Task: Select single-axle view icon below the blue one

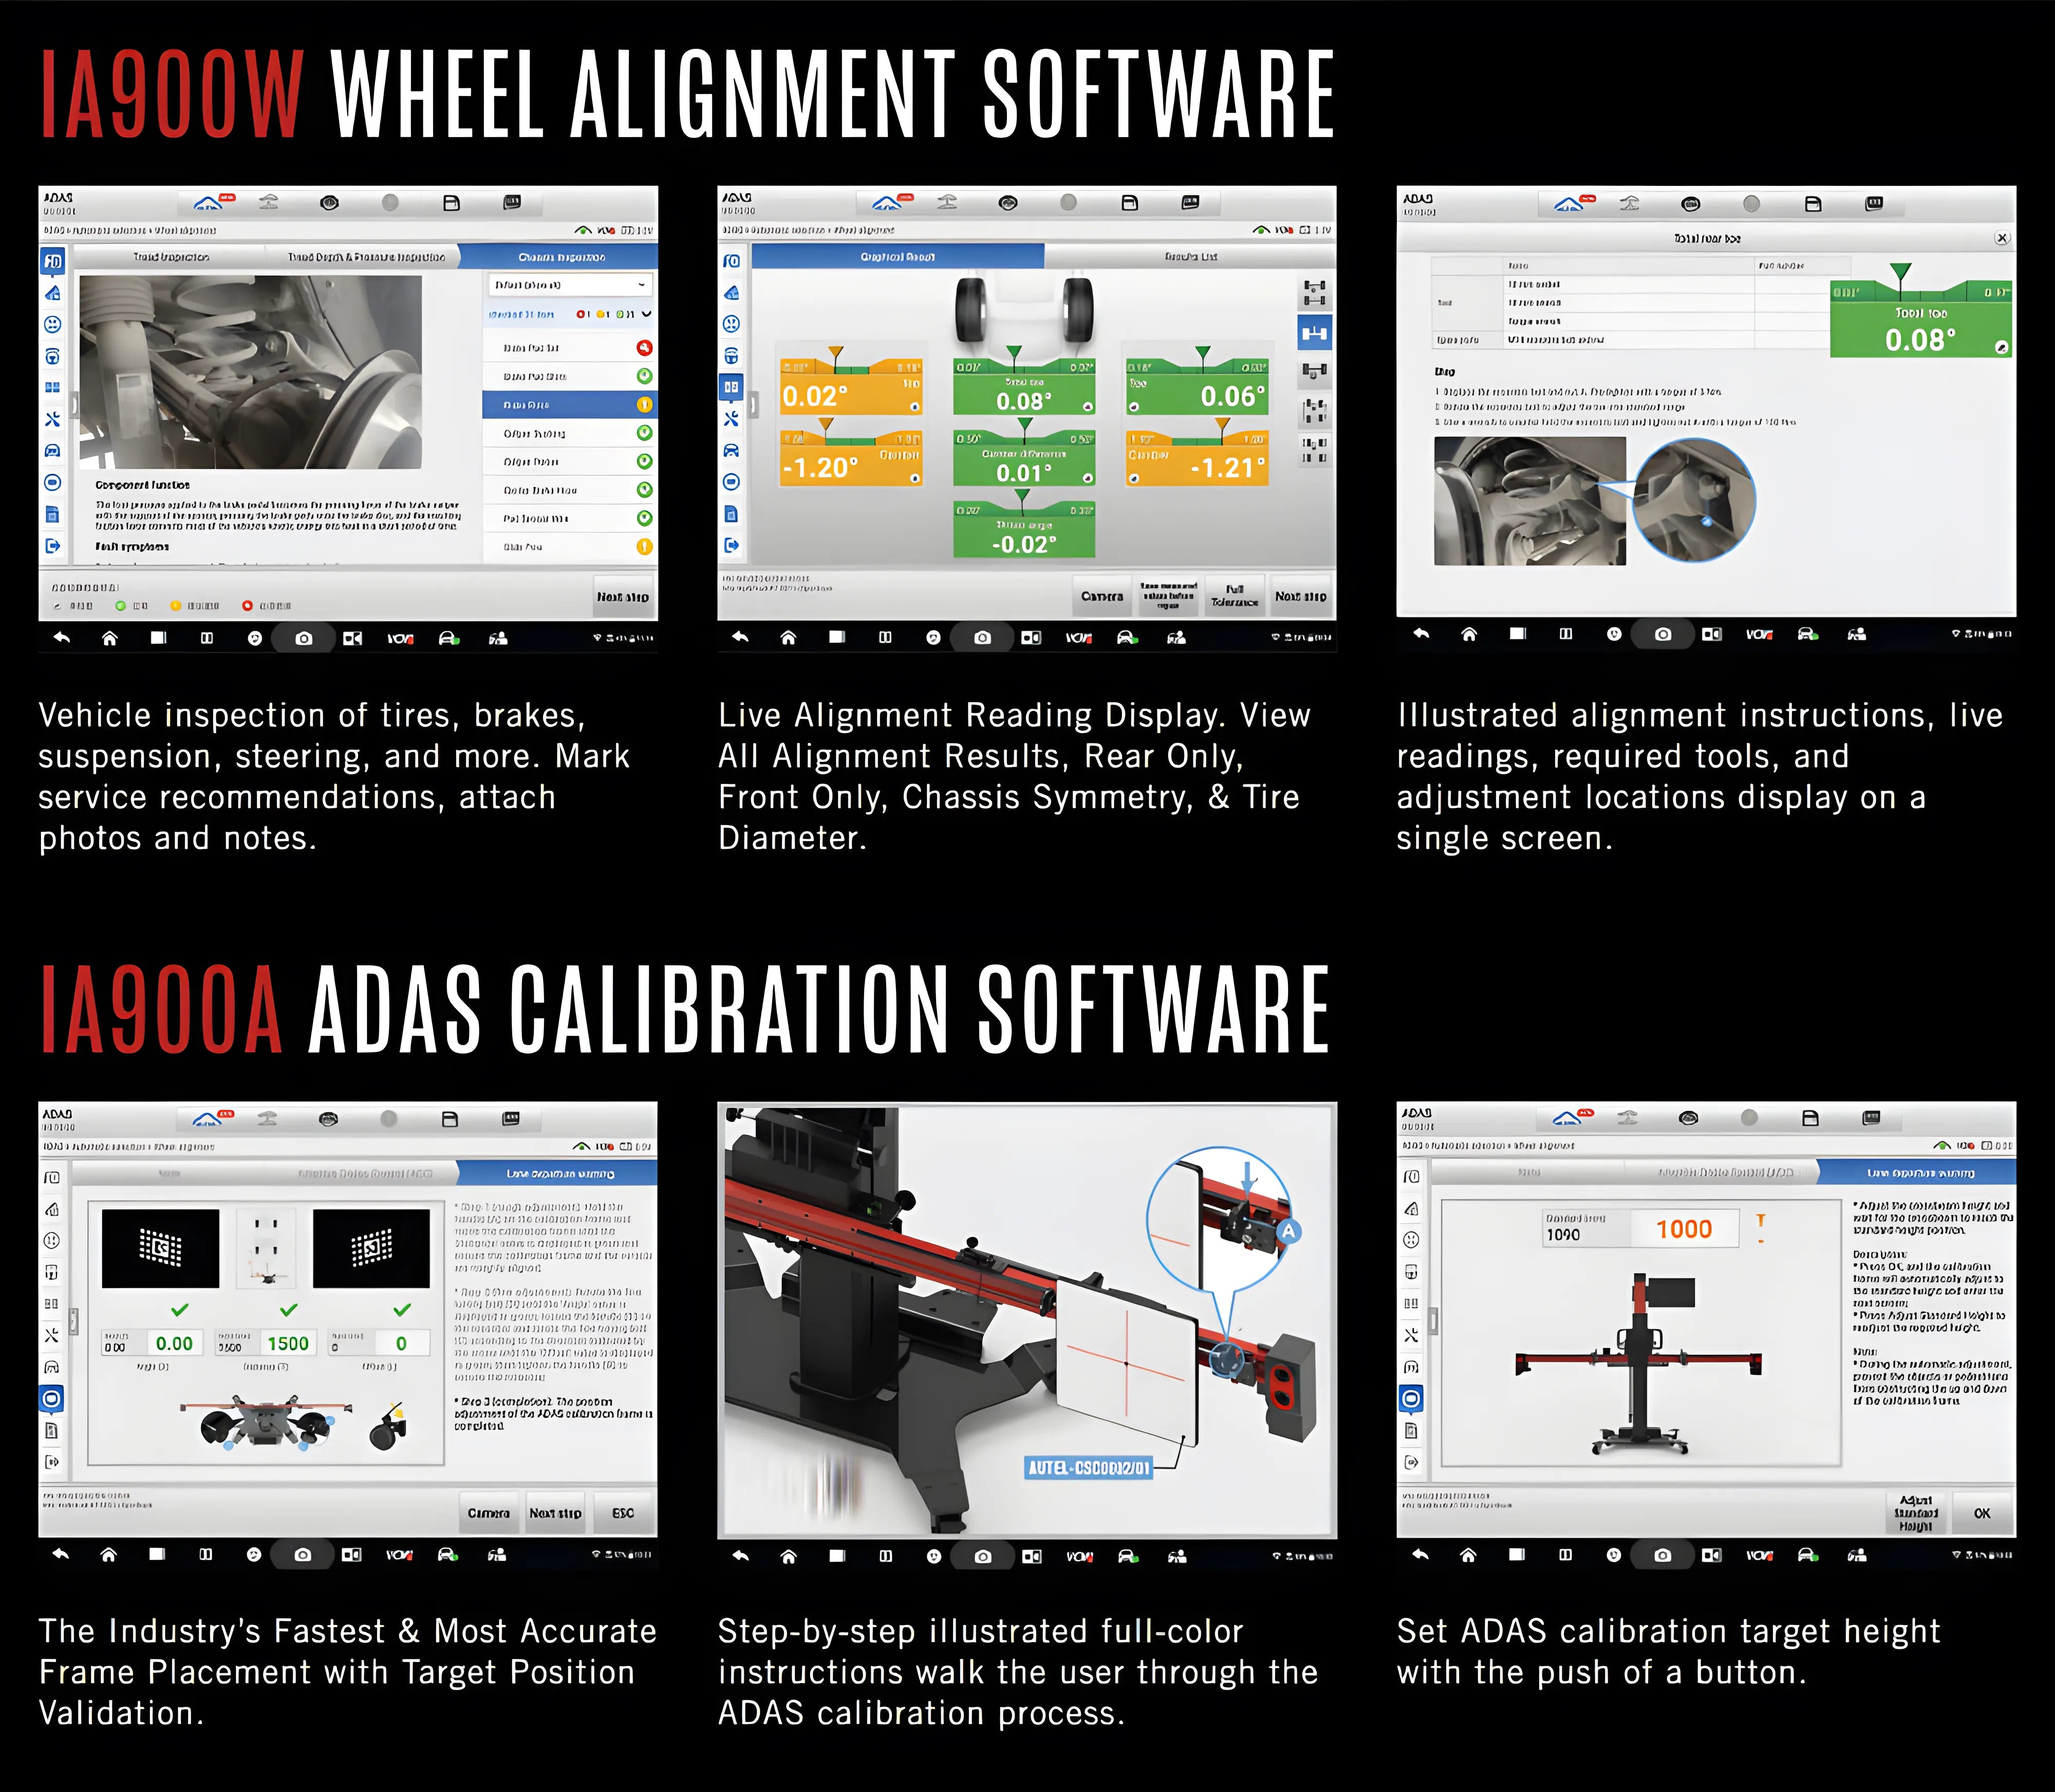Action: [1315, 372]
